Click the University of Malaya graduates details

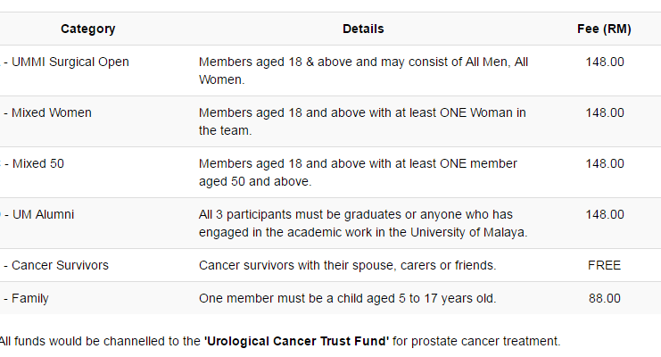(x=363, y=223)
